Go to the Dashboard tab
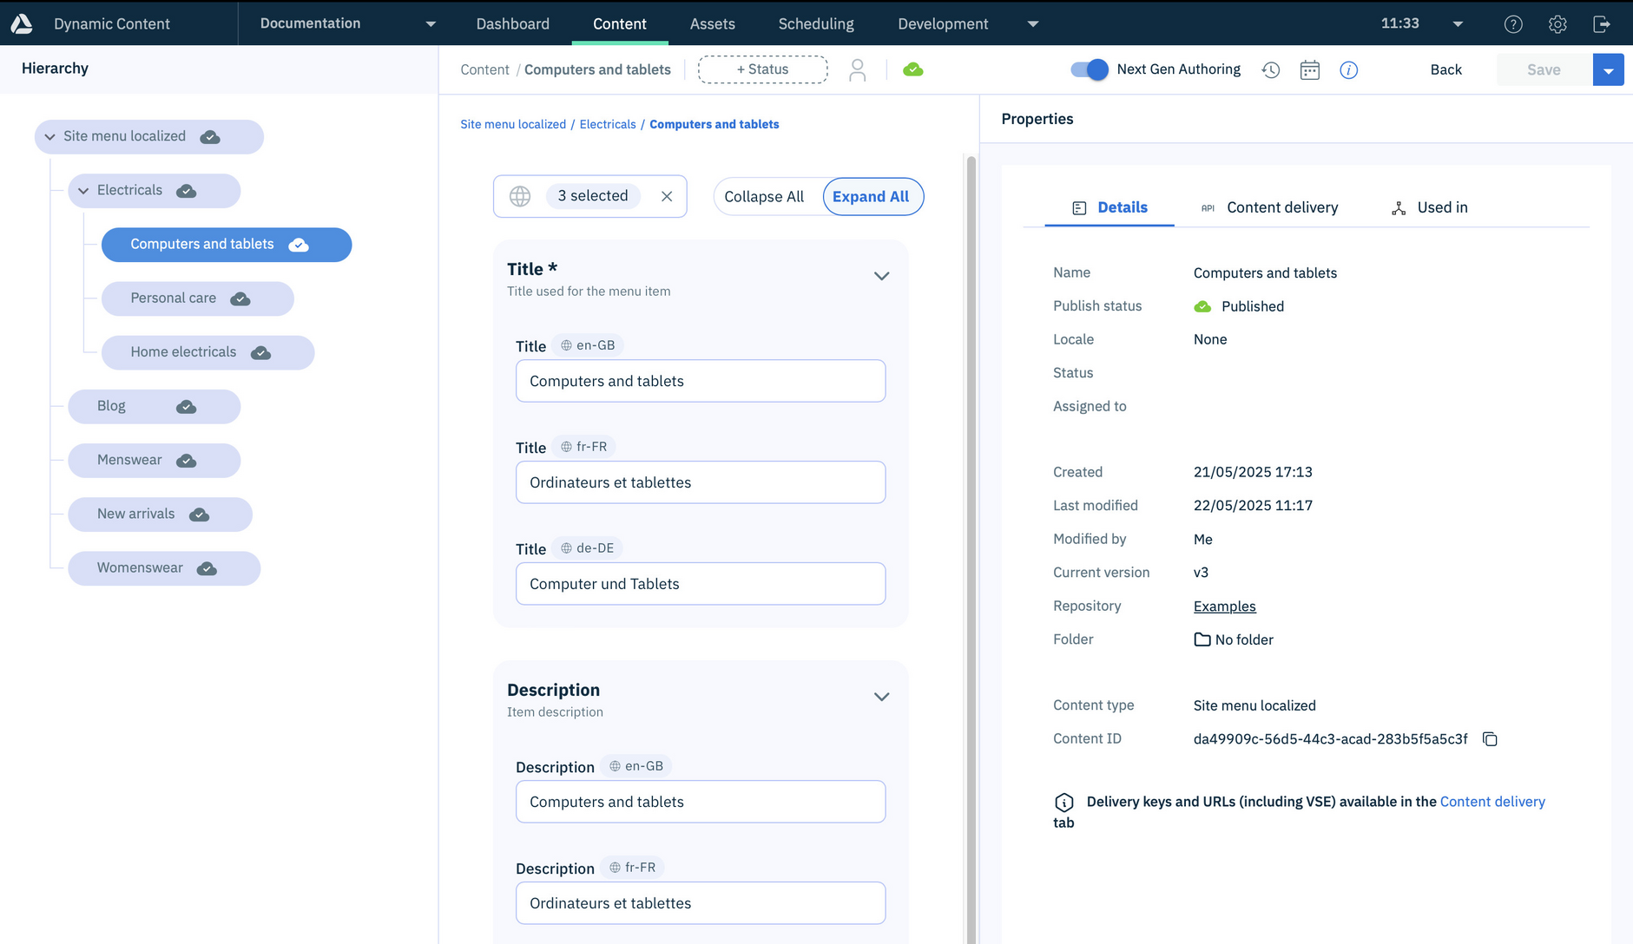Viewport: 1633px width, 944px height. pyautogui.click(x=513, y=23)
